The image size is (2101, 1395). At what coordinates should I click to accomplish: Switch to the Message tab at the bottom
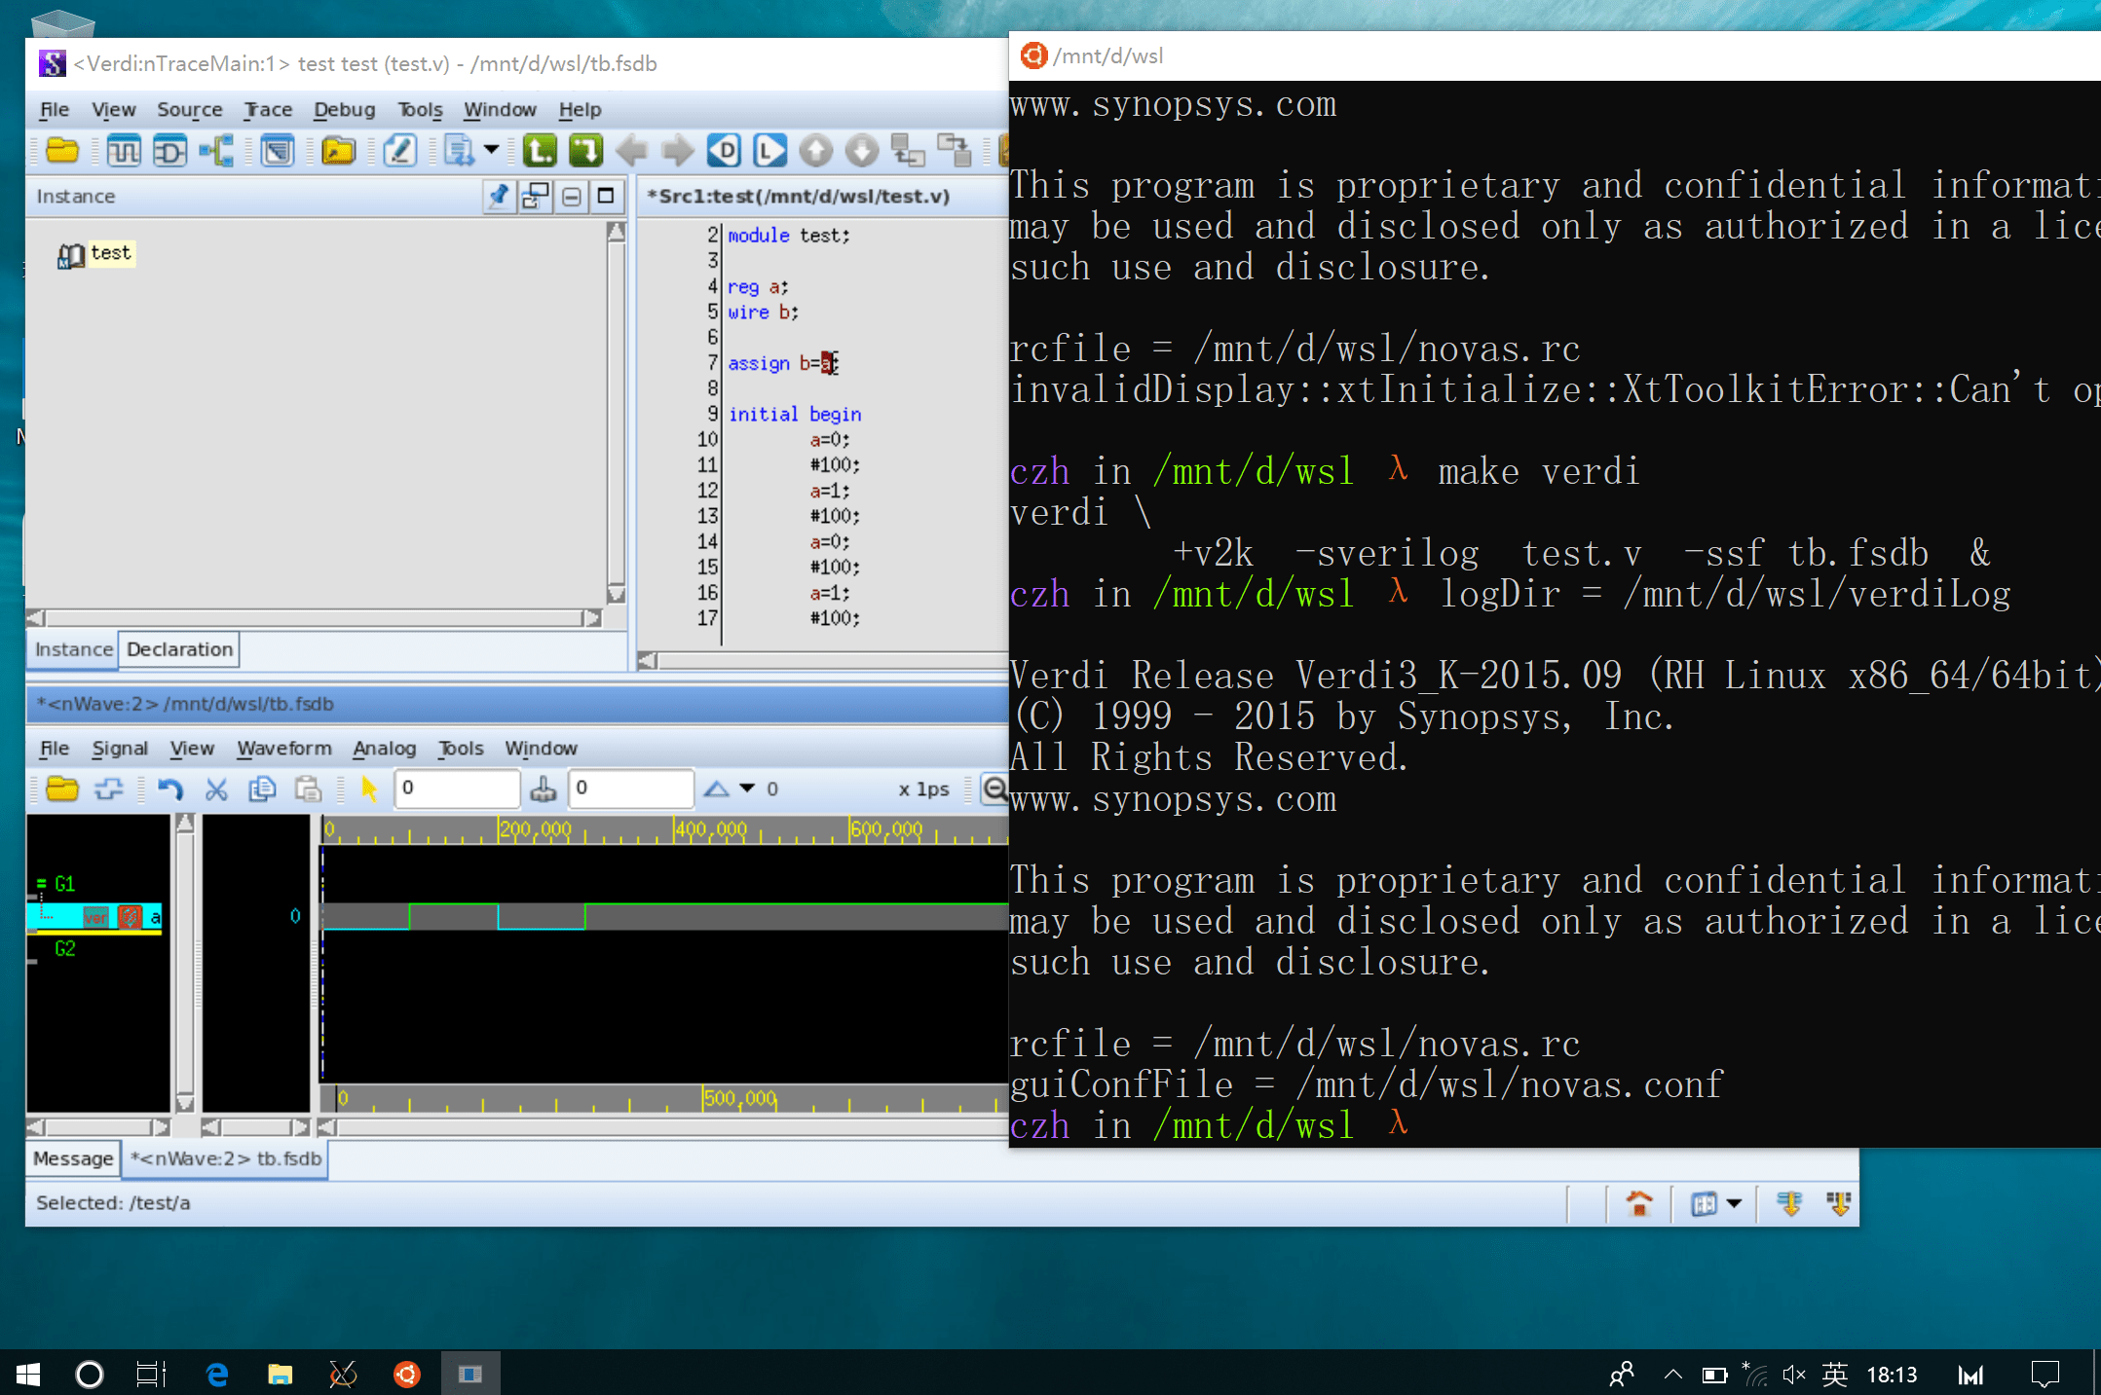click(72, 1158)
